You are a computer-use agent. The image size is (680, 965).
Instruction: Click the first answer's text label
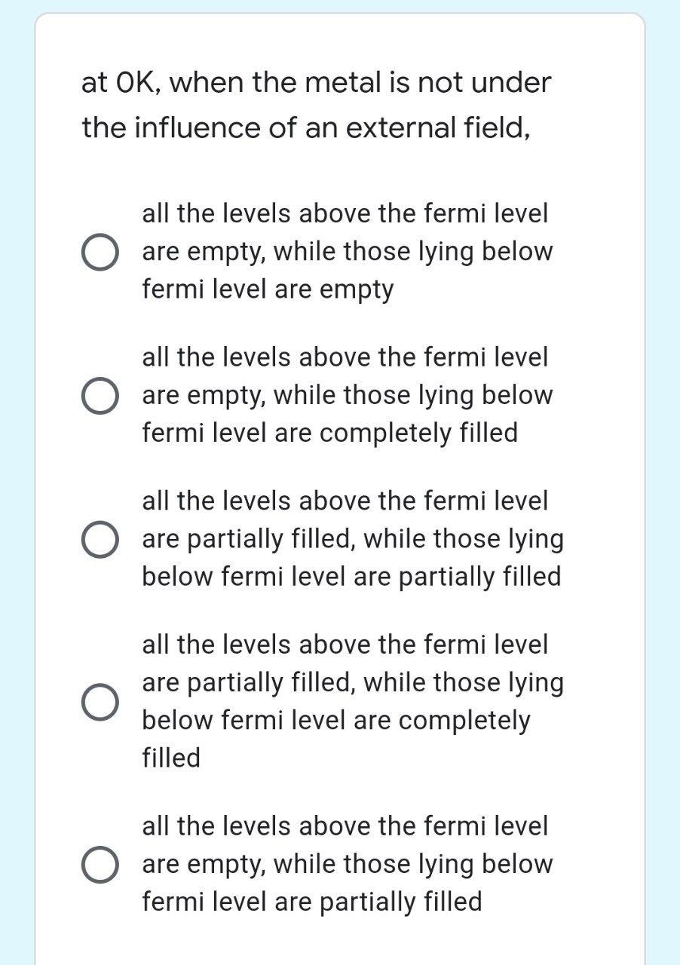coord(347,250)
